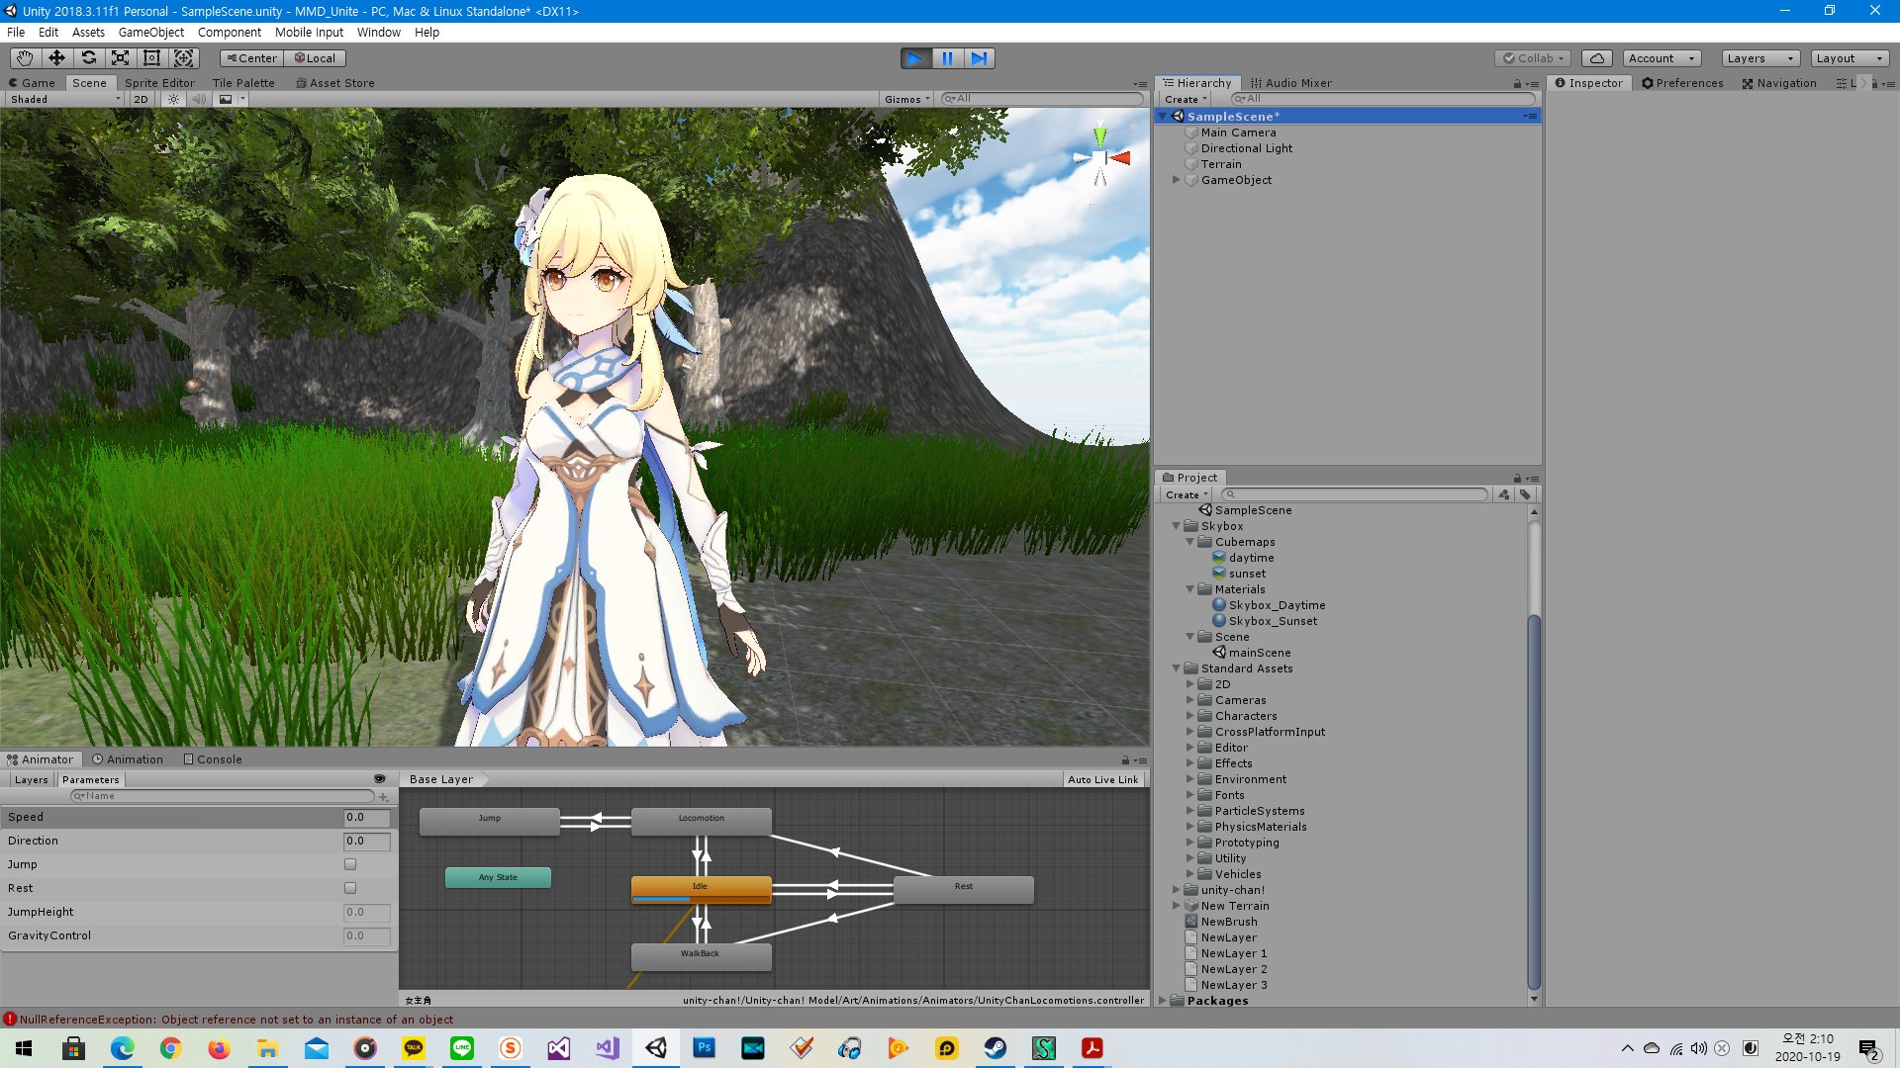
Task: Switch to the Console tab
Action: point(213,759)
